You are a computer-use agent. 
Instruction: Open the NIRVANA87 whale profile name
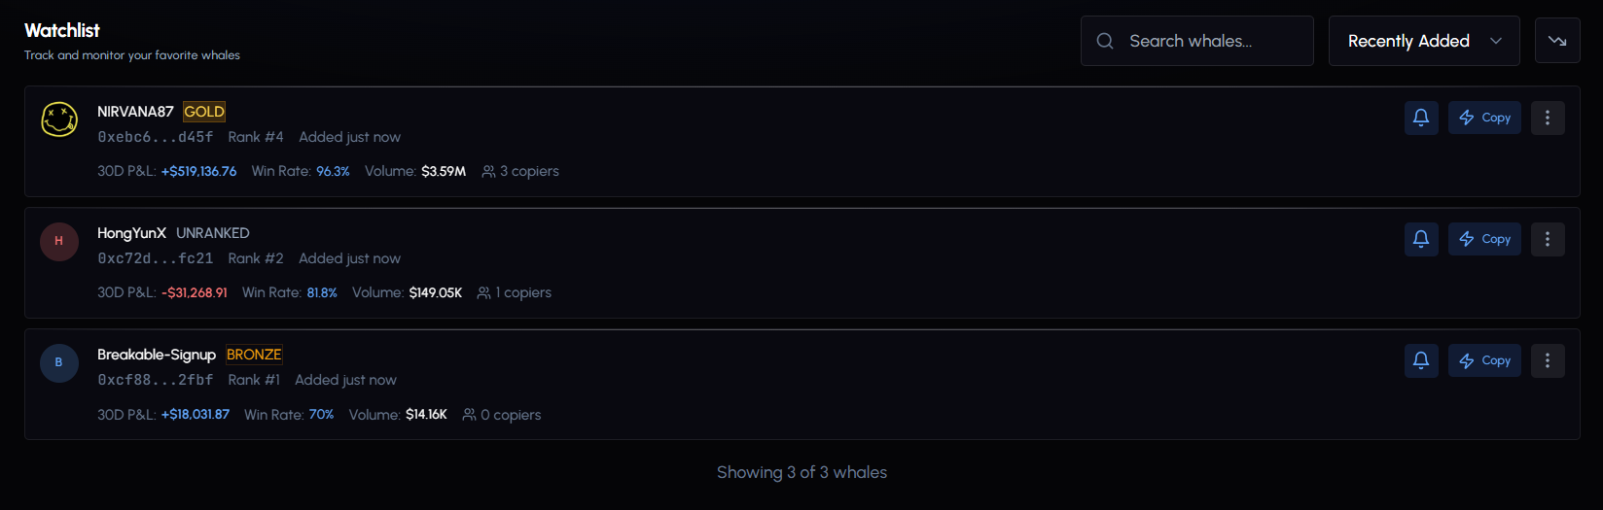135,112
